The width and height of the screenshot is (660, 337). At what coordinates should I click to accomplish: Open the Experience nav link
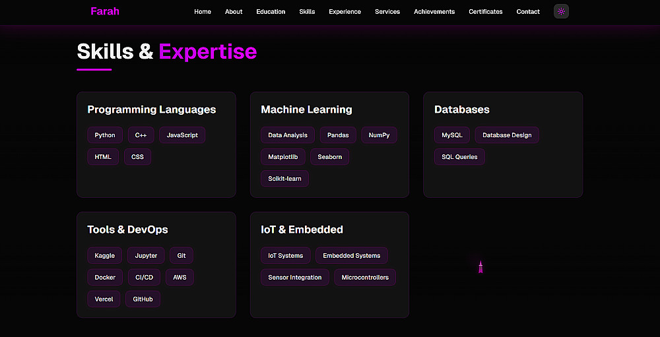[x=345, y=12]
